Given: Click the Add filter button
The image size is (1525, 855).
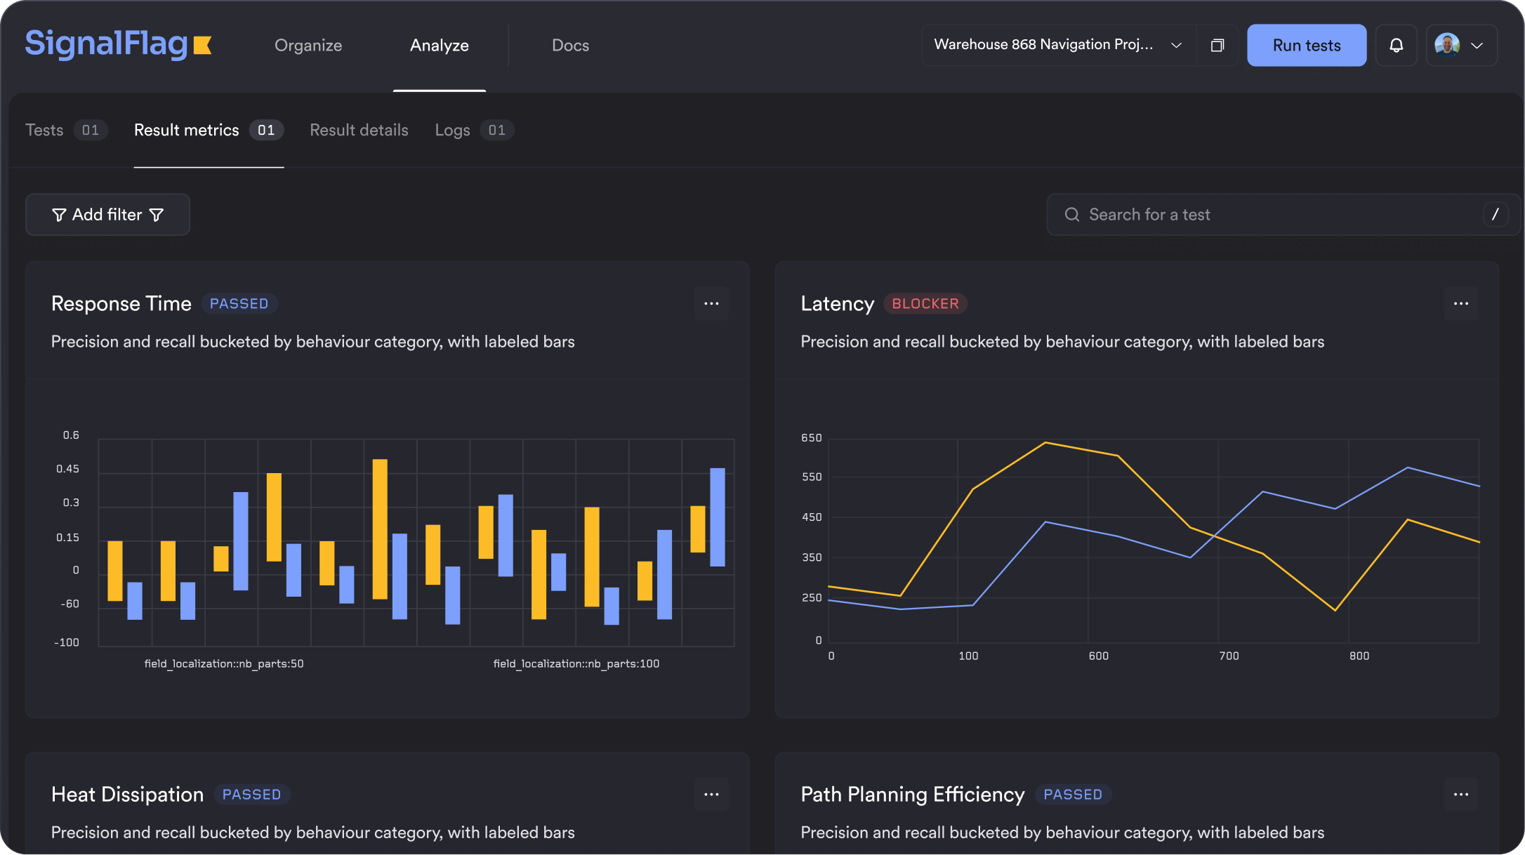Looking at the screenshot, I should [x=107, y=215].
